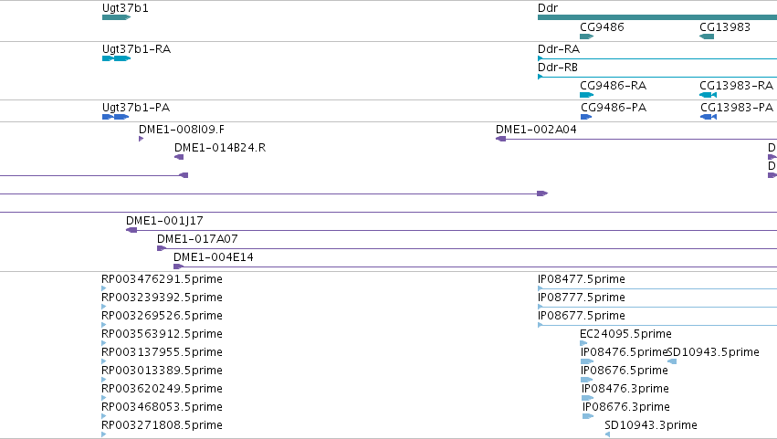Screen dimensions: 777x439
Task: Click the CG9486 gene arrow glyph
Action: pyautogui.click(x=587, y=37)
